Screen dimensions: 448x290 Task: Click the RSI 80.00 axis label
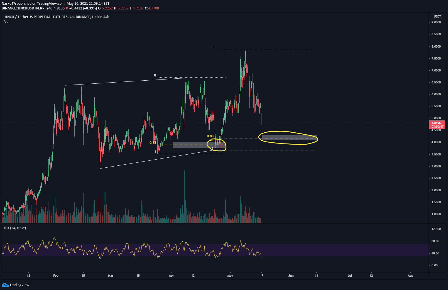tap(435, 241)
